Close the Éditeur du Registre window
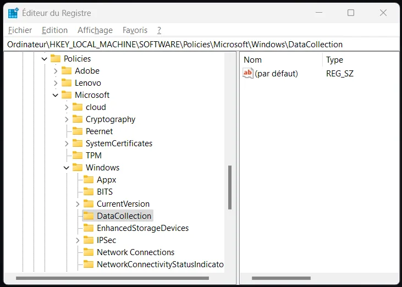402x287 pixels. [383, 13]
